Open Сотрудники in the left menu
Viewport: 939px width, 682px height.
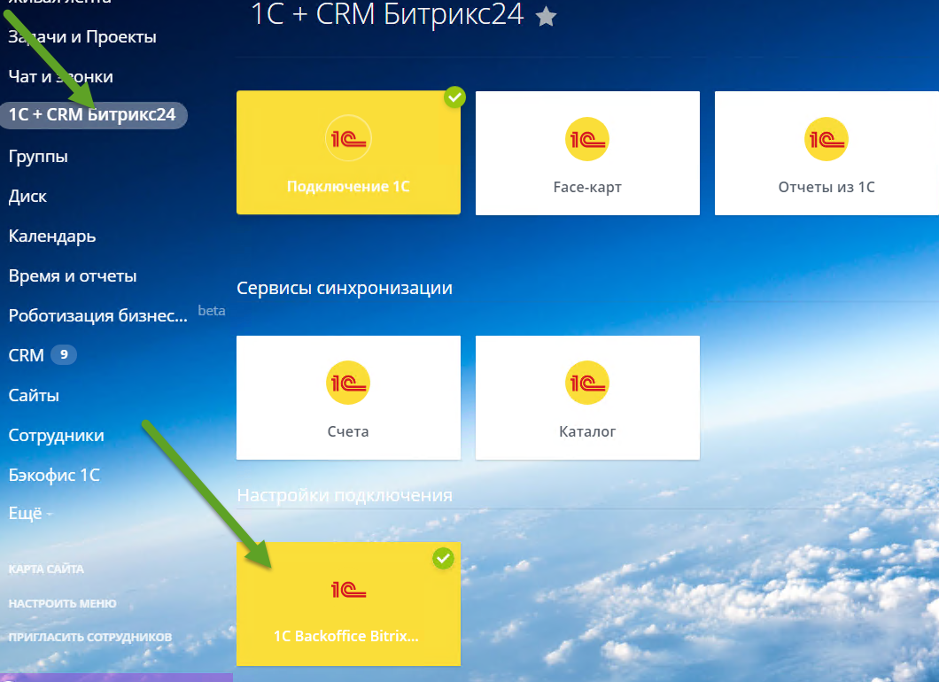tap(57, 435)
